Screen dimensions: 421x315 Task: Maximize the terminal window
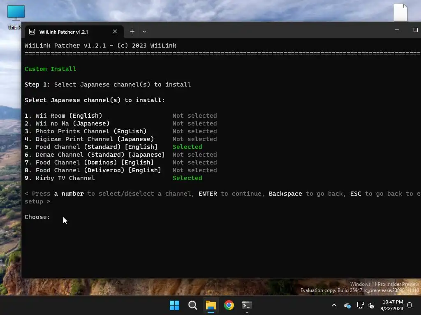click(x=415, y=30)
